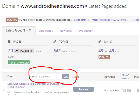Switch to the Add Pages tab
Image resolution: width=139 pixels, height=95 pixels.
click(46, 31)
